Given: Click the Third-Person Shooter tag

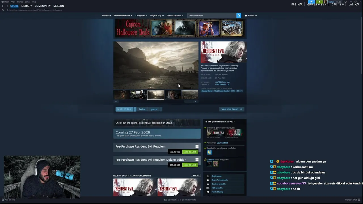Looking at the screenshot, I should point(222,91).
